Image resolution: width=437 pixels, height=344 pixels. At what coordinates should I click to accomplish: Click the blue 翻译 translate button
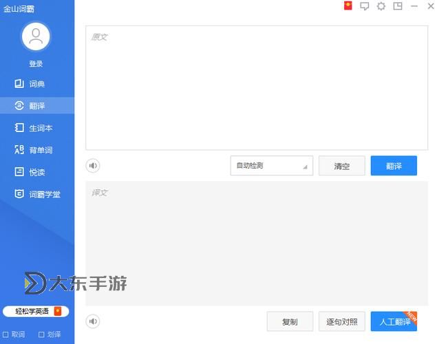[394, 166]
